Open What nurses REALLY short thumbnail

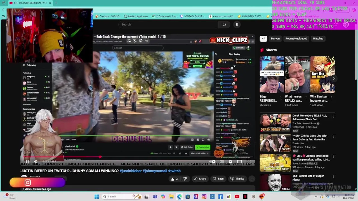coord(297,75)
